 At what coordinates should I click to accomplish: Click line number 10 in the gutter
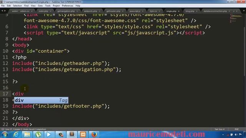click(5, 51)
